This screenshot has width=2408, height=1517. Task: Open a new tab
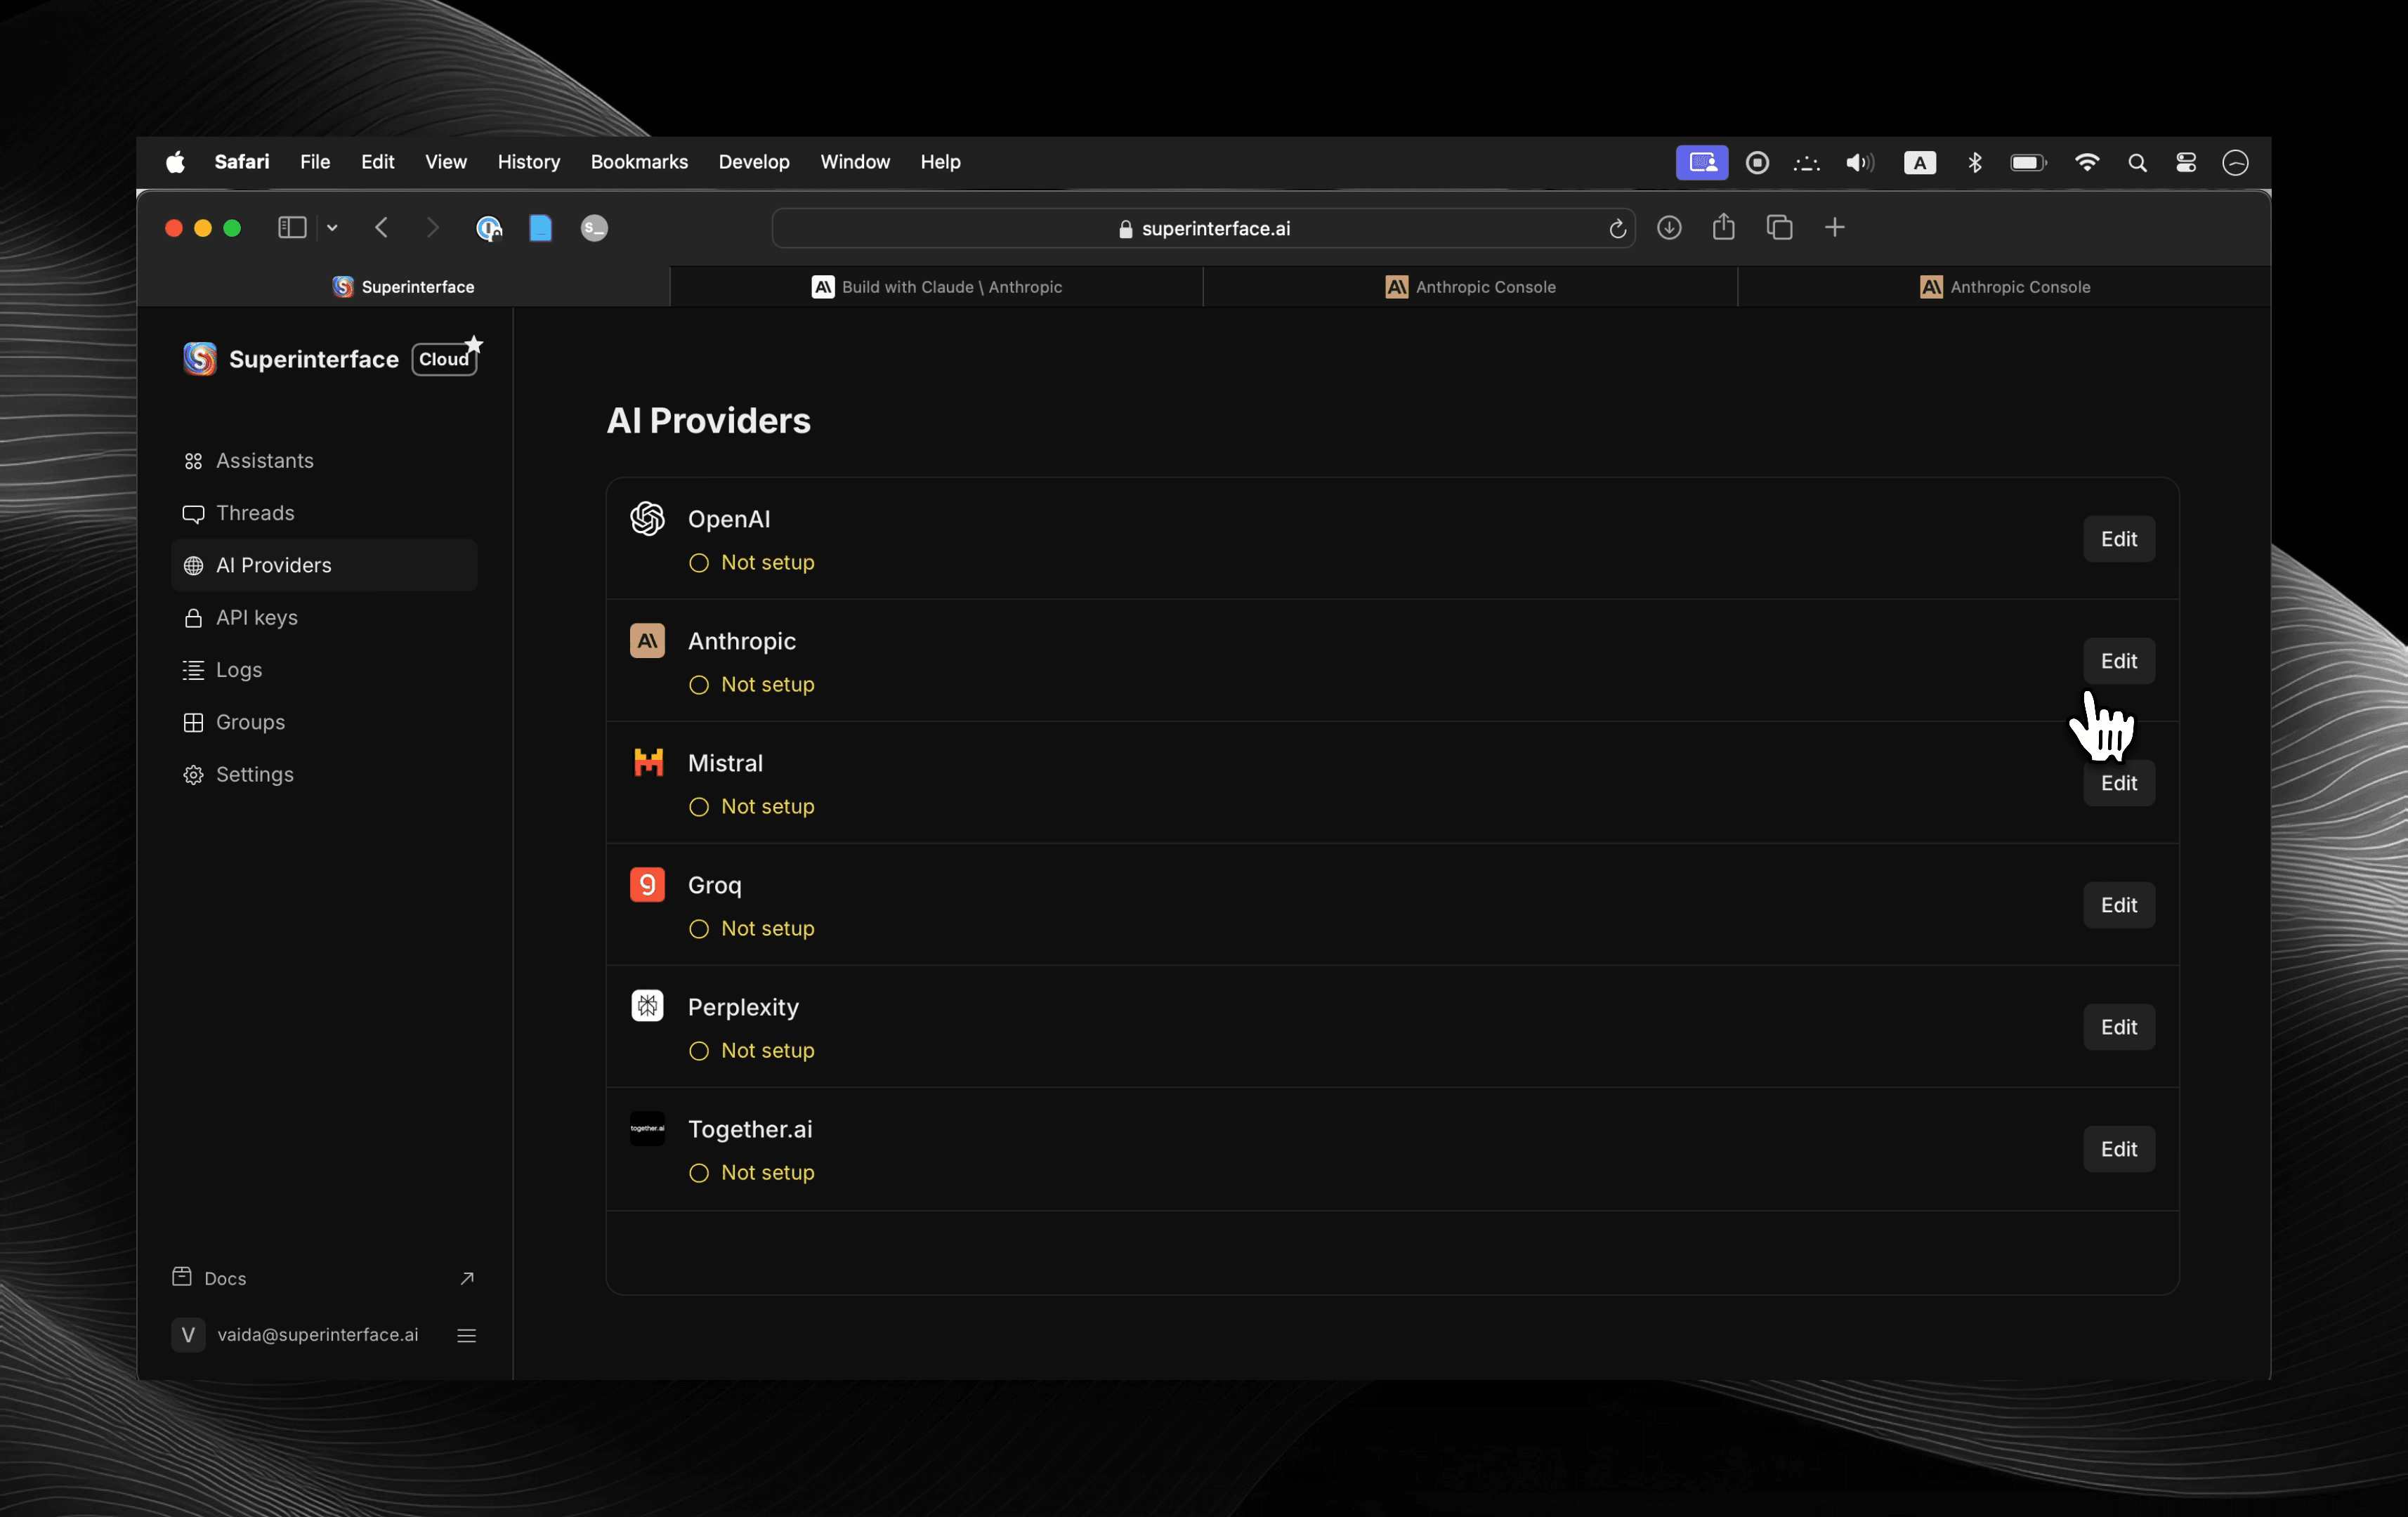(1834, 228)
